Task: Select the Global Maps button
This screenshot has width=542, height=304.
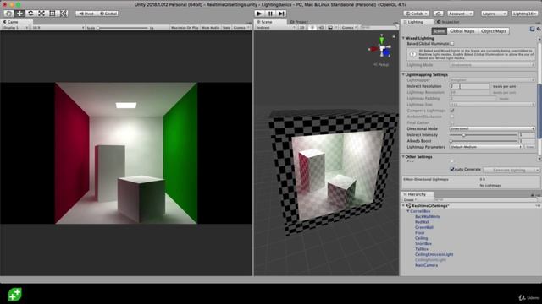Action: click(462, 31)
